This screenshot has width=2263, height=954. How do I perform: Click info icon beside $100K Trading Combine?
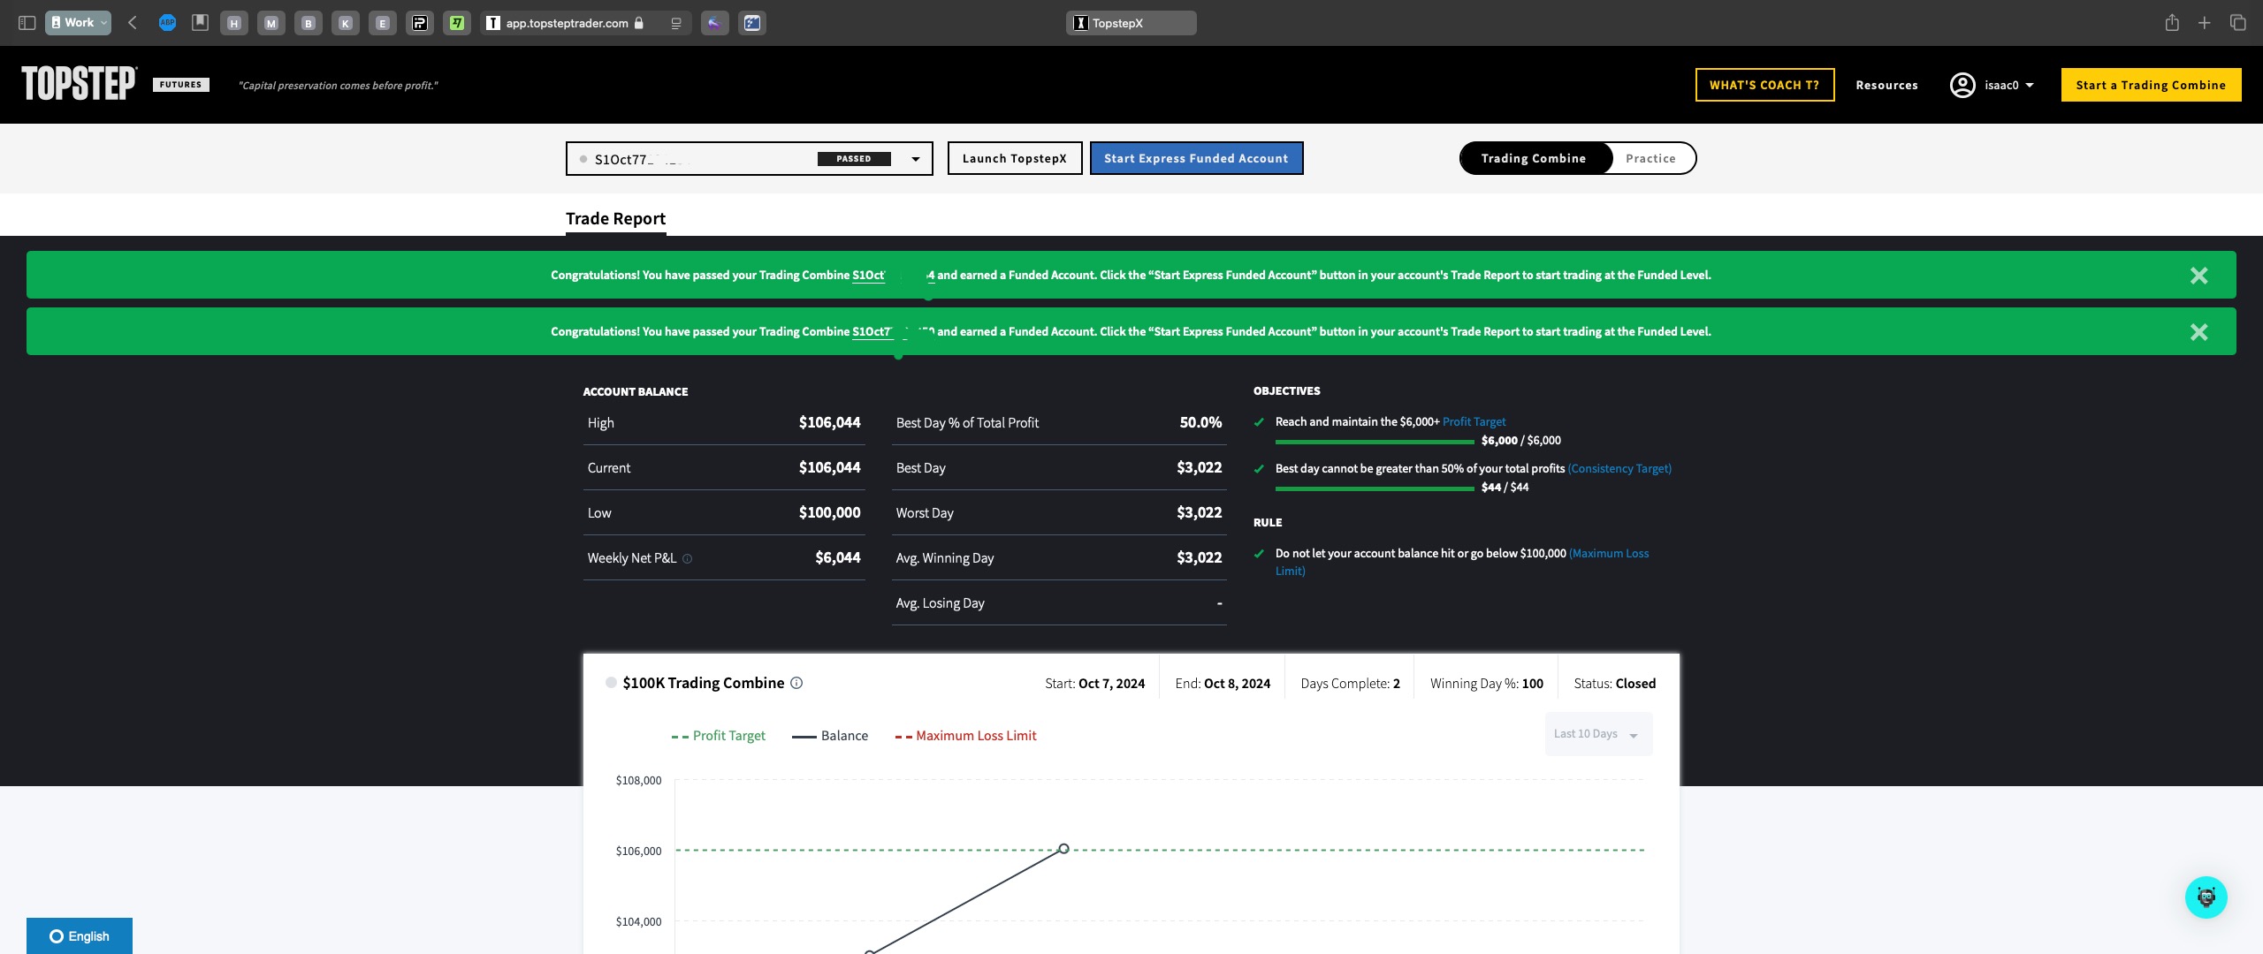[796, 683]
